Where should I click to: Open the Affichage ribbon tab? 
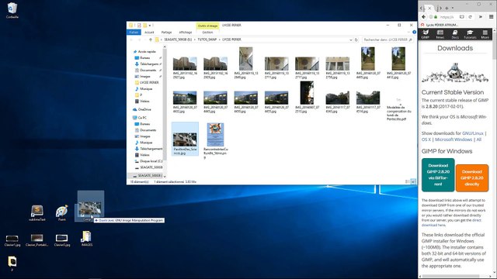coord(186,33)
